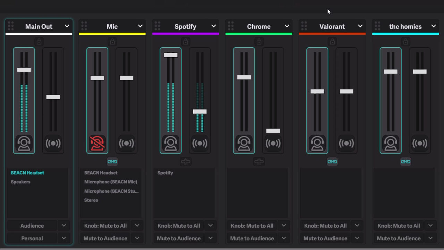Viewport: 444px width, 250px height.
Task: Select Speakers in Main Out device list
Action: [x=20, y=182]
